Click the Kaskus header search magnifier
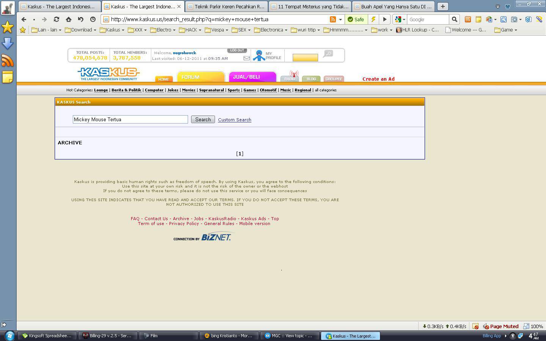The width and height of the screenshot is (546, 341). tap(328, 54)
